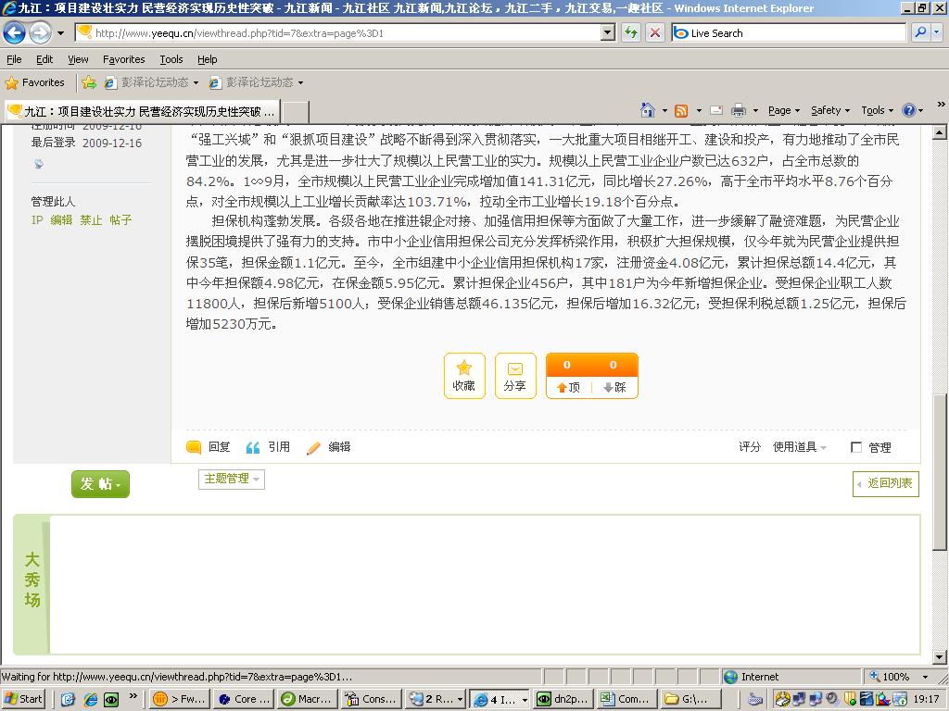Click the zoom level 100% control
The height and width of the screenshot is (711, 949).
coord(899,677)
